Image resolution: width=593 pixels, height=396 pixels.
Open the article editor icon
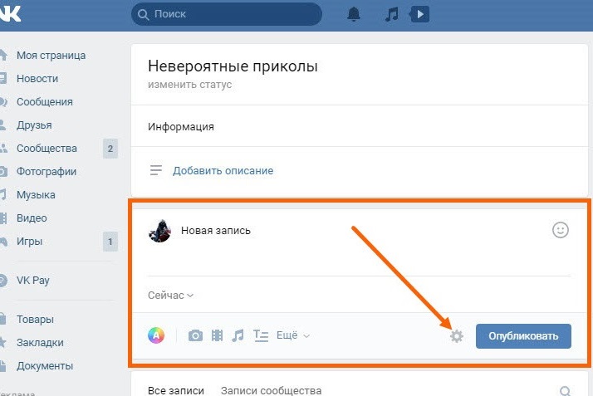(261, 335)
